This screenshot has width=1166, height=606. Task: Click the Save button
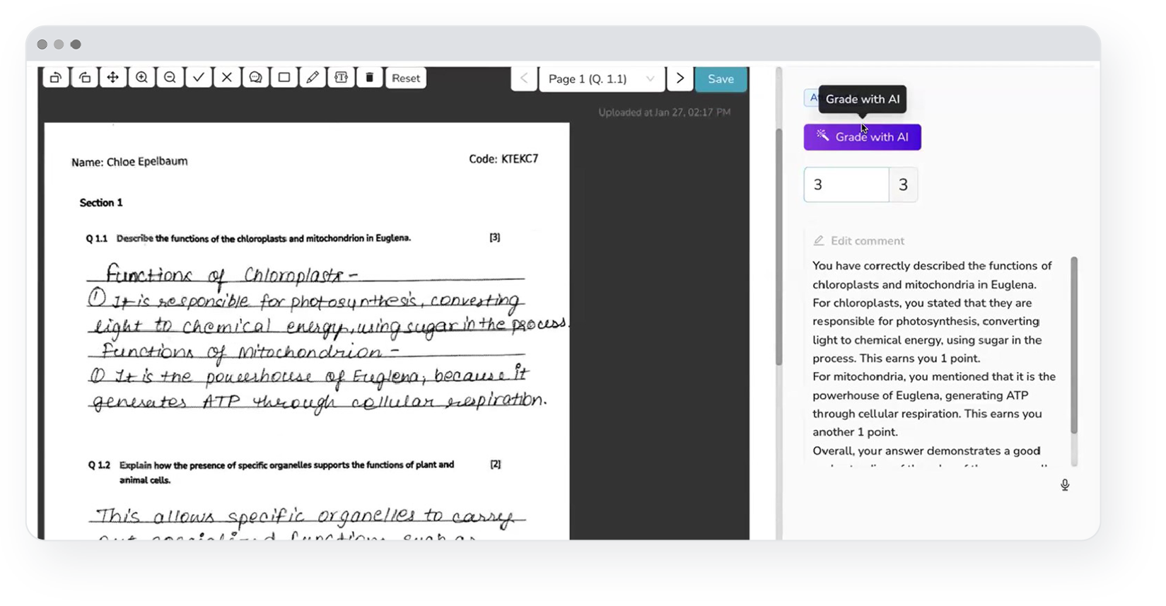pos(721,79)
